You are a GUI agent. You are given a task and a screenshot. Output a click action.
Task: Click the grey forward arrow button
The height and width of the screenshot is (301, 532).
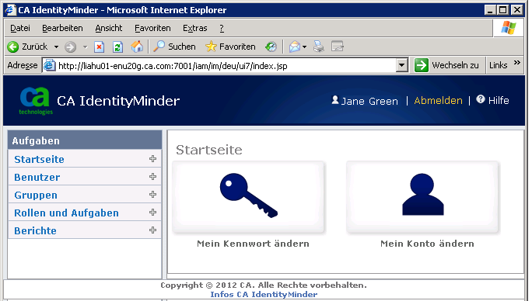(x=70, y=47)
